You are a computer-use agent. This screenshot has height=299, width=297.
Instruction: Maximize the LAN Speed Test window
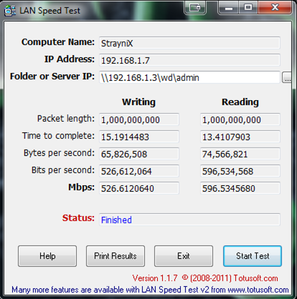pos(248,7)
